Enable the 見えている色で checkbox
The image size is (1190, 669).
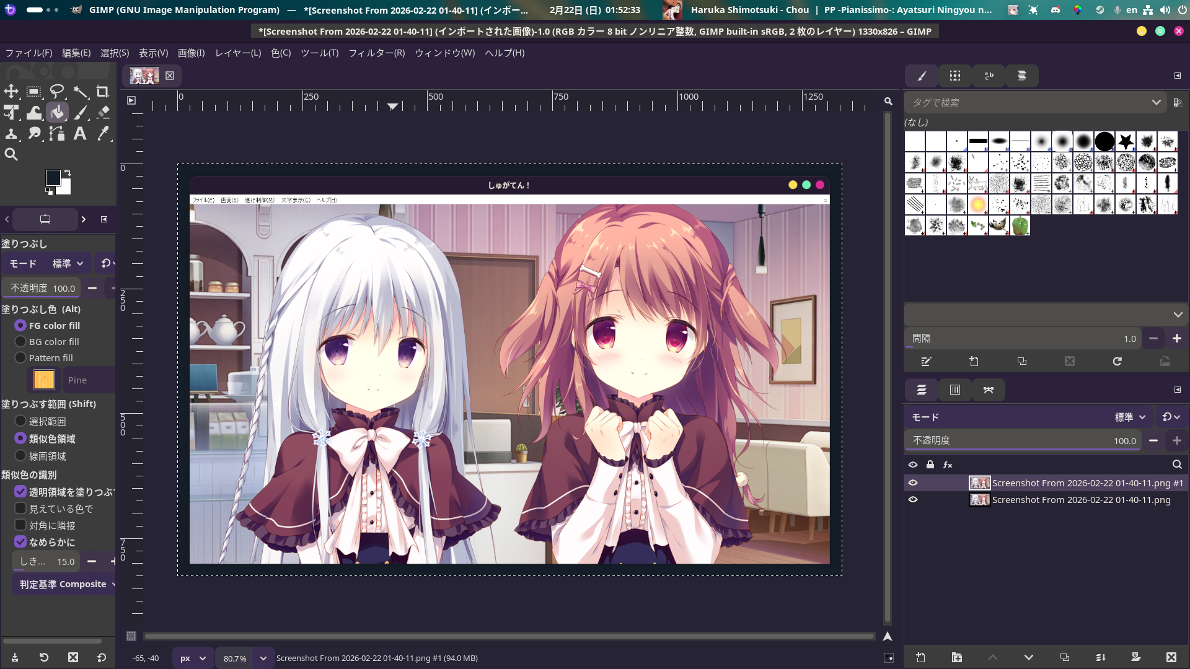point(20,509)
